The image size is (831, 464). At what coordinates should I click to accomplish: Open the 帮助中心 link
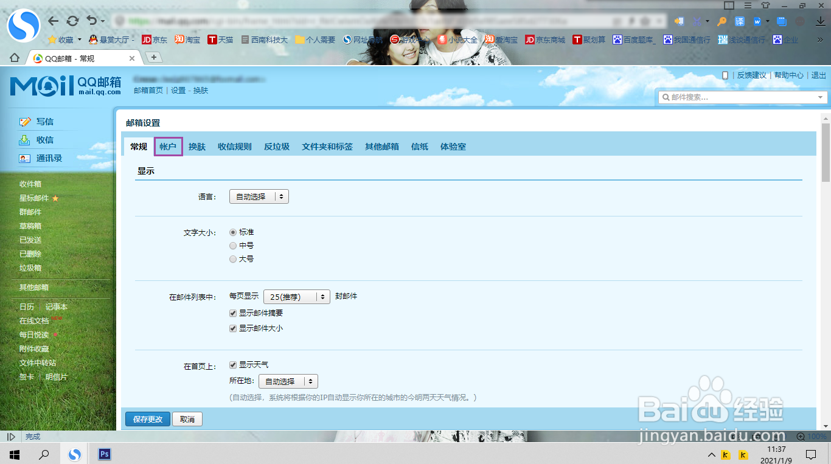pos(788,75)
